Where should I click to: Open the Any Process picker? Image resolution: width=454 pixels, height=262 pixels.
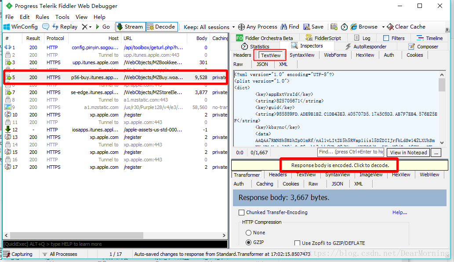click(x=258, y=27)
